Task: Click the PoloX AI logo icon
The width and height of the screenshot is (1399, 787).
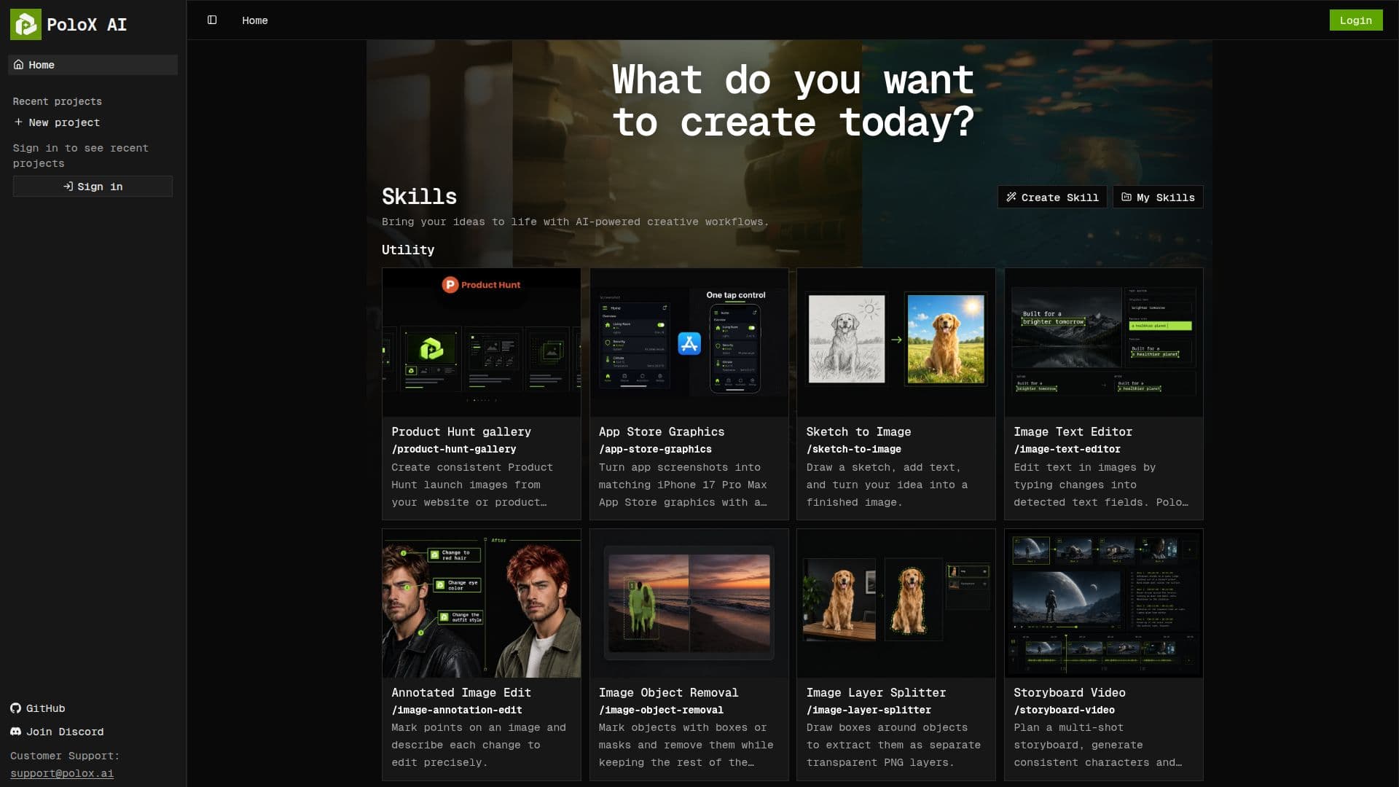Action: [x=26, y=25]
